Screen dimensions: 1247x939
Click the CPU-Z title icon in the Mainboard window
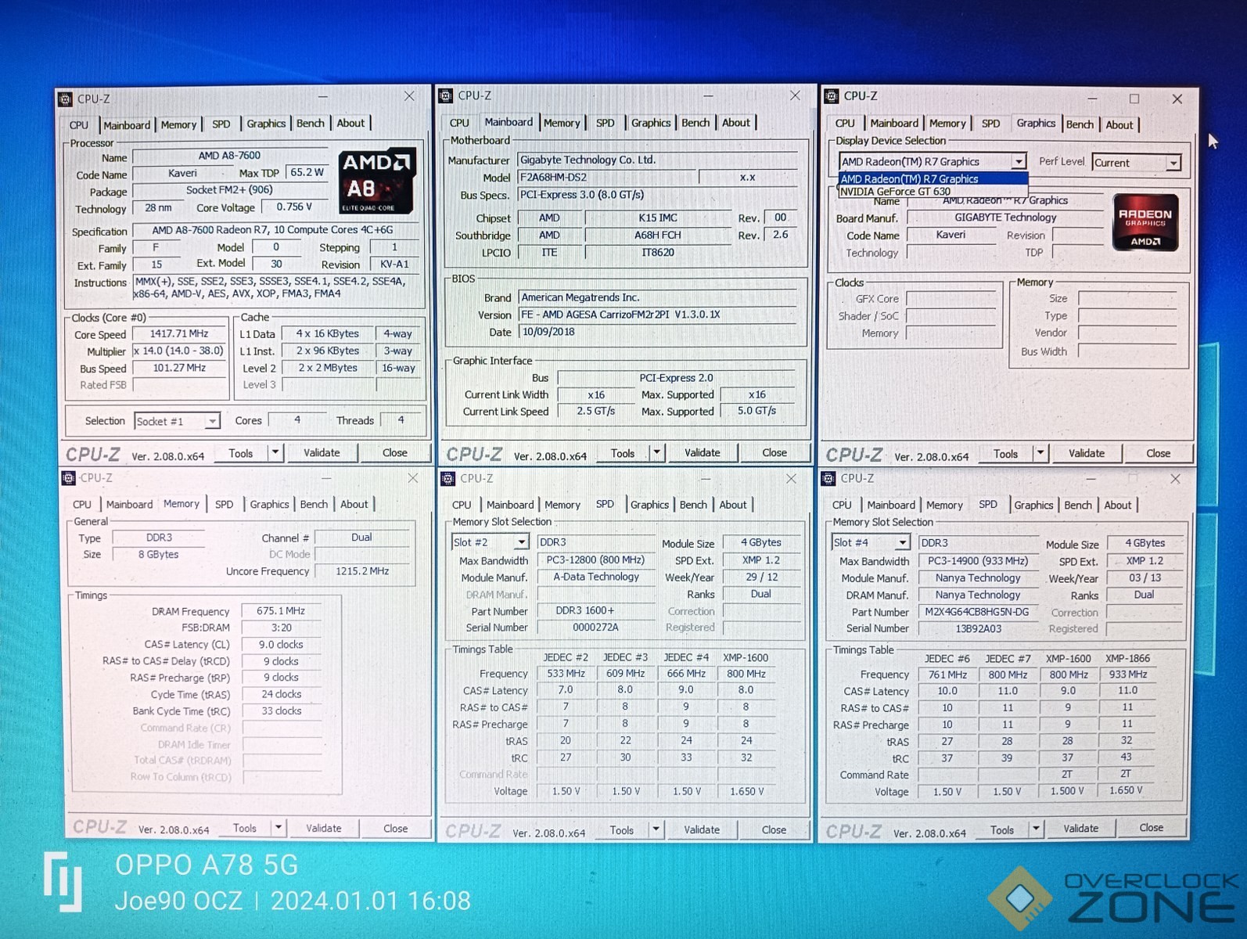[x=446, y=95]
